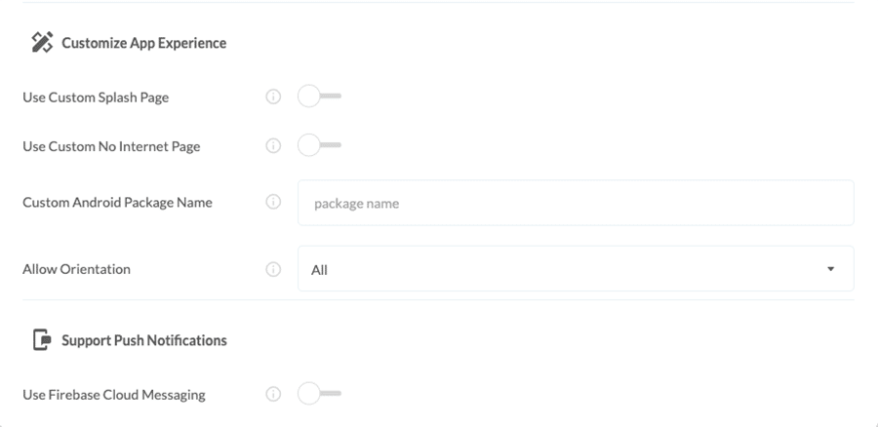Click the Support Push Notifications device icon

pos(42,339)
